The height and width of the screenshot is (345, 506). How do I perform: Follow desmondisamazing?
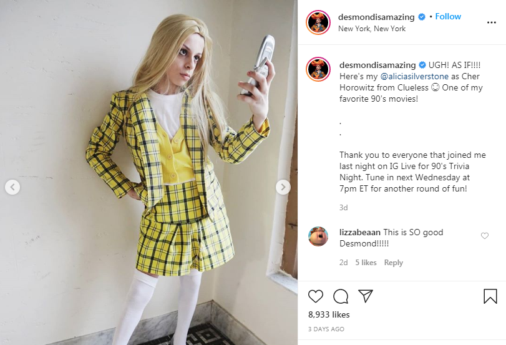point(448,16)
